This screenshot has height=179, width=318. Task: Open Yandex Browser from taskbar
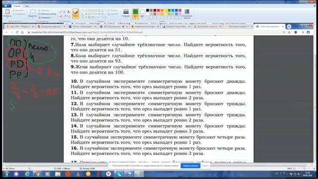tap(108, 174)
